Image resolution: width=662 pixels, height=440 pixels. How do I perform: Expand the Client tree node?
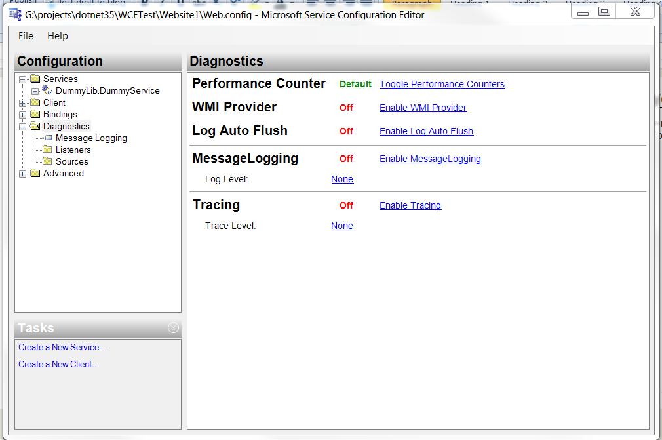23,103
